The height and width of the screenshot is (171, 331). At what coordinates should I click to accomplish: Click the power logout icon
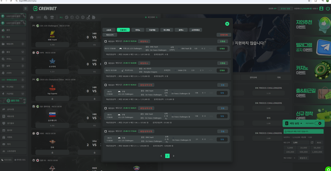tap(328, 8)
